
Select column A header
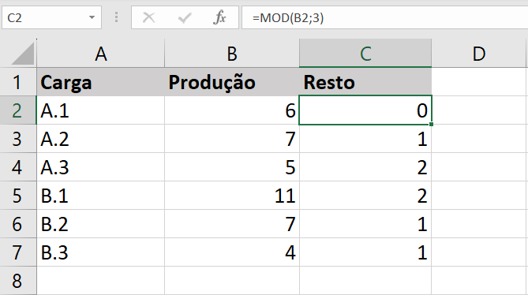(101, 54)
